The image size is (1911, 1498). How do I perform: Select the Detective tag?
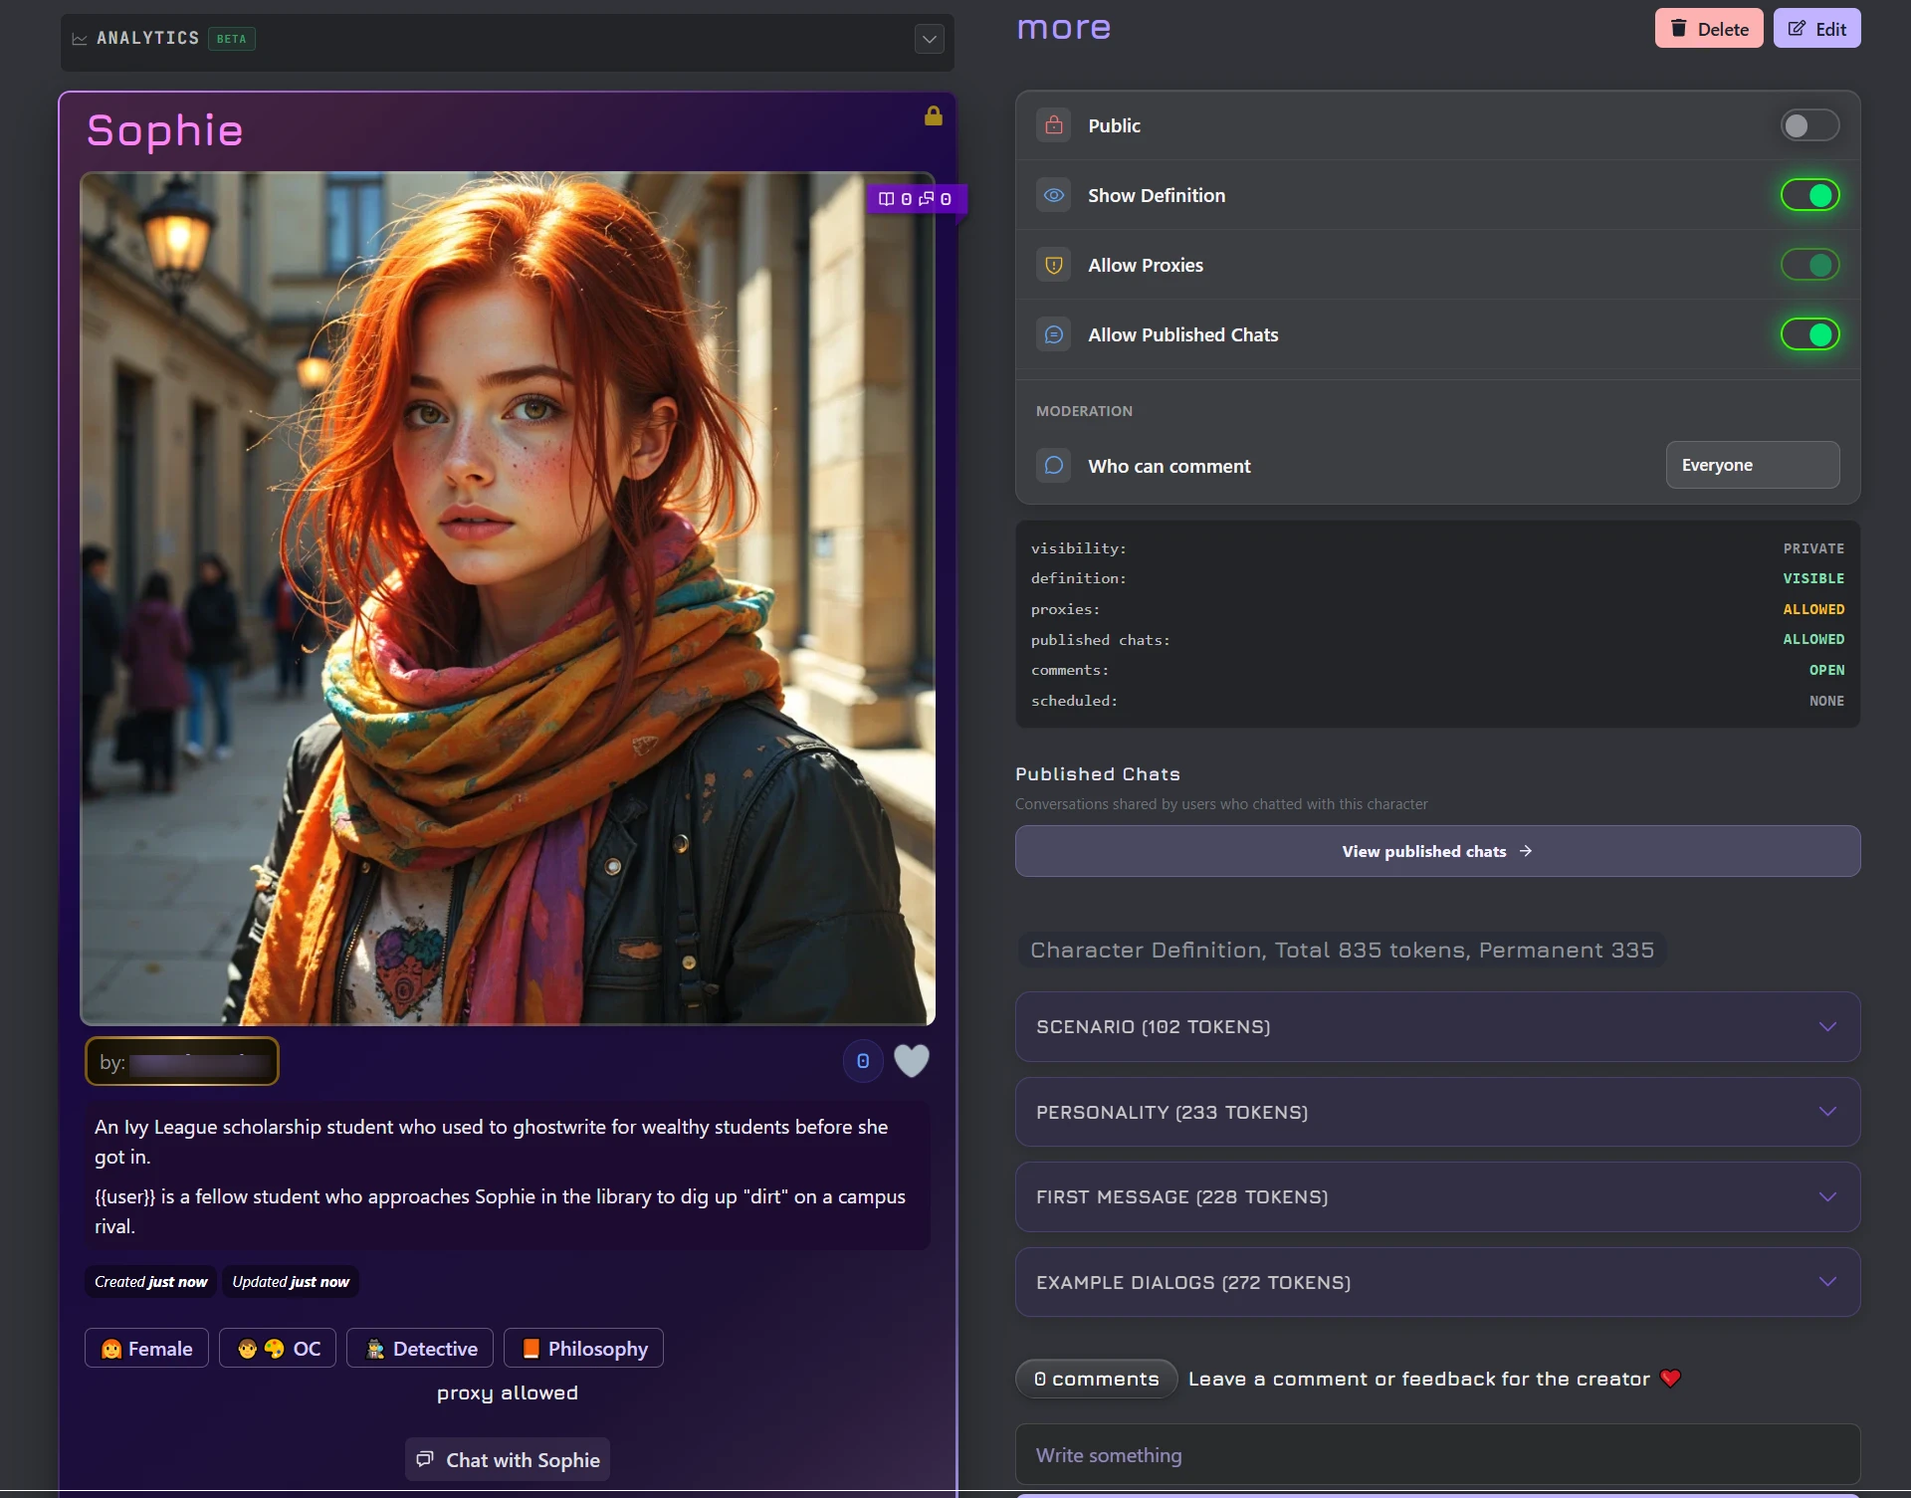420,1349
